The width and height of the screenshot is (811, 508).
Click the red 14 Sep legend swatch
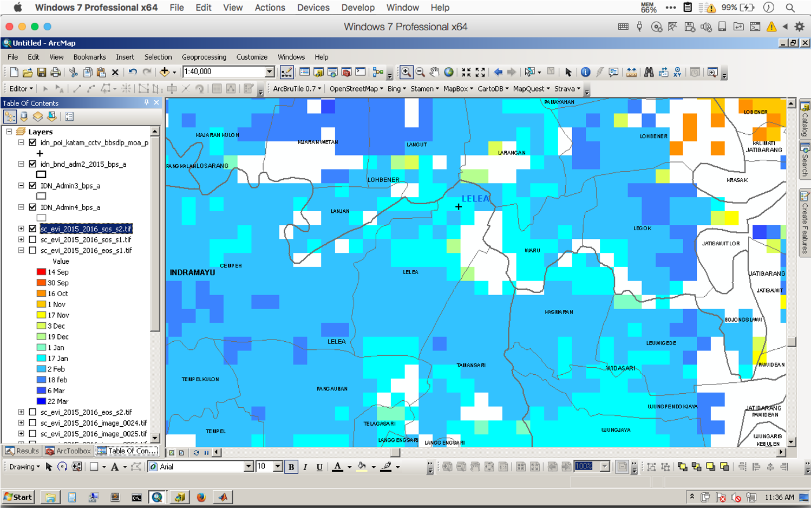point(41,272)
